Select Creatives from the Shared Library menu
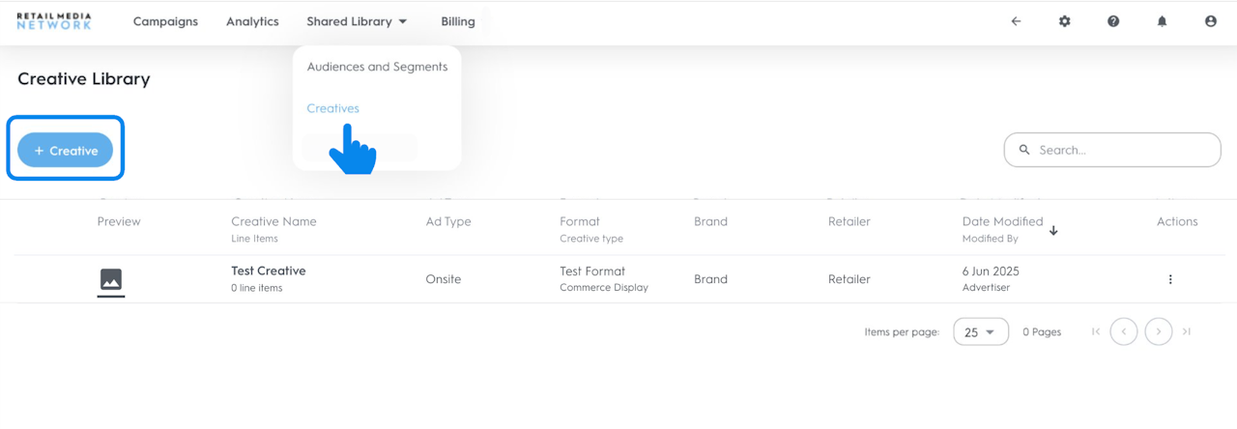 click(x=333, y=108)
